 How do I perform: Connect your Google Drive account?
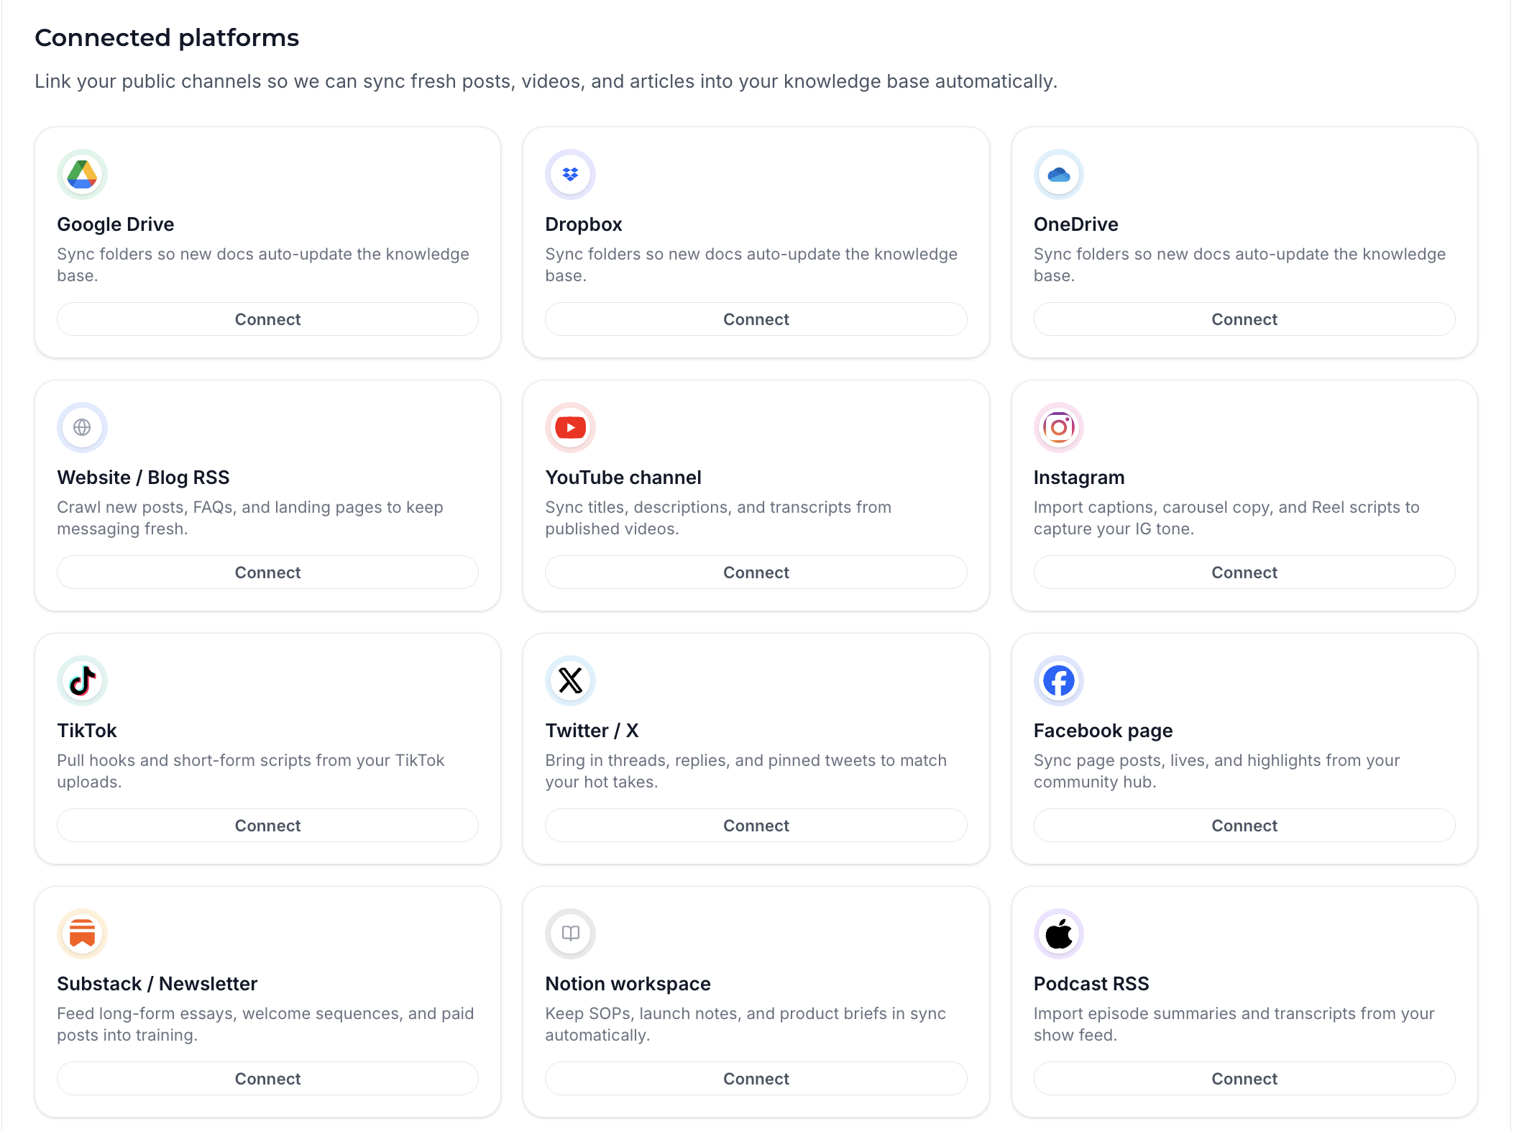pos(267,319)
